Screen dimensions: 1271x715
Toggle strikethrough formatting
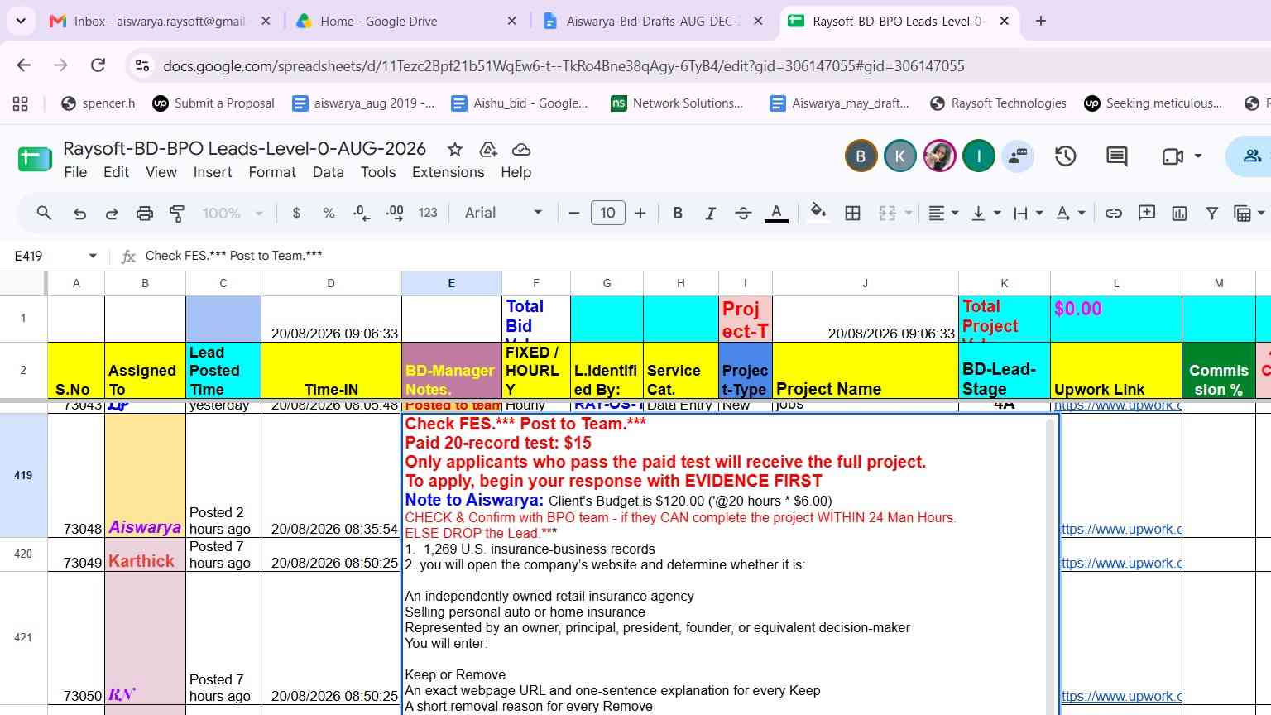click(743, 214)
